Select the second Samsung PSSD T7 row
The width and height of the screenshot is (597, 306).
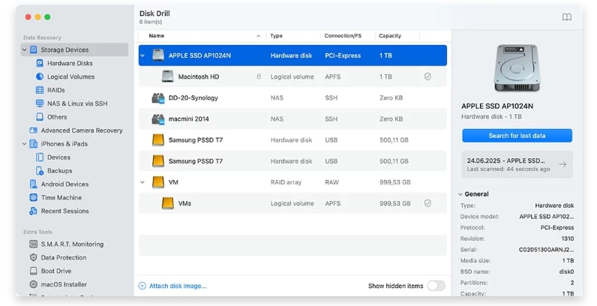[x=292, y=161]
